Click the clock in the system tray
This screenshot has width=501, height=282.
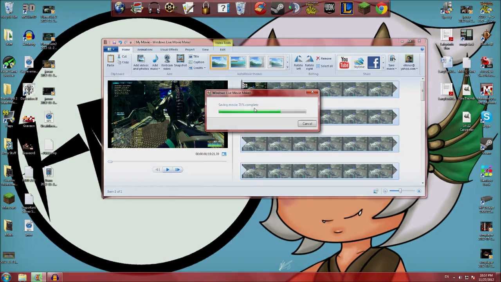pos(487,278)
